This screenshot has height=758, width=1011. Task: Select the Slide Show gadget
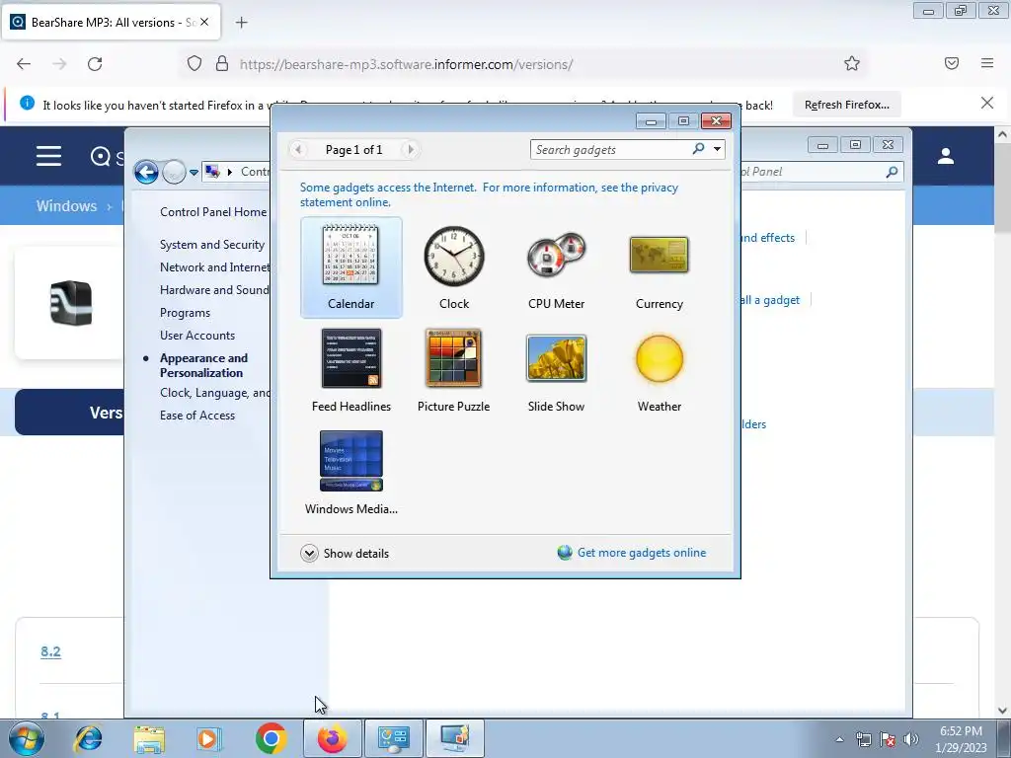click(557, 370)
